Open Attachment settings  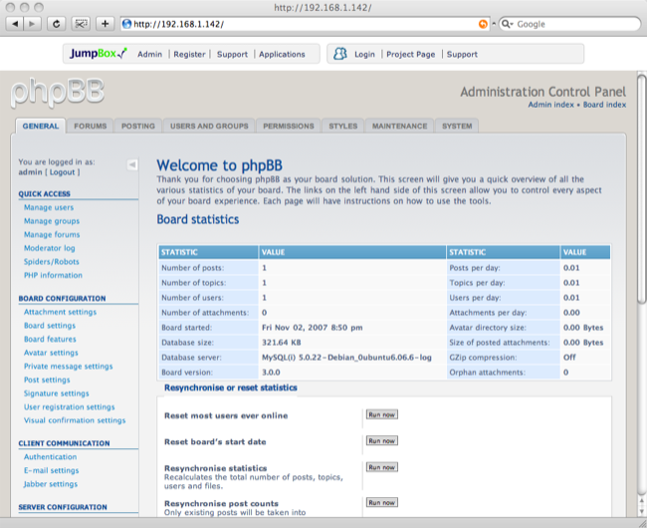tap(61, 312)
